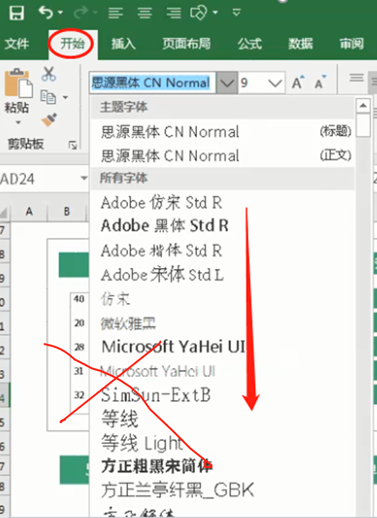Collapse the font name dropdown arrow
This screenshot has height=518, width=377.
227,83
